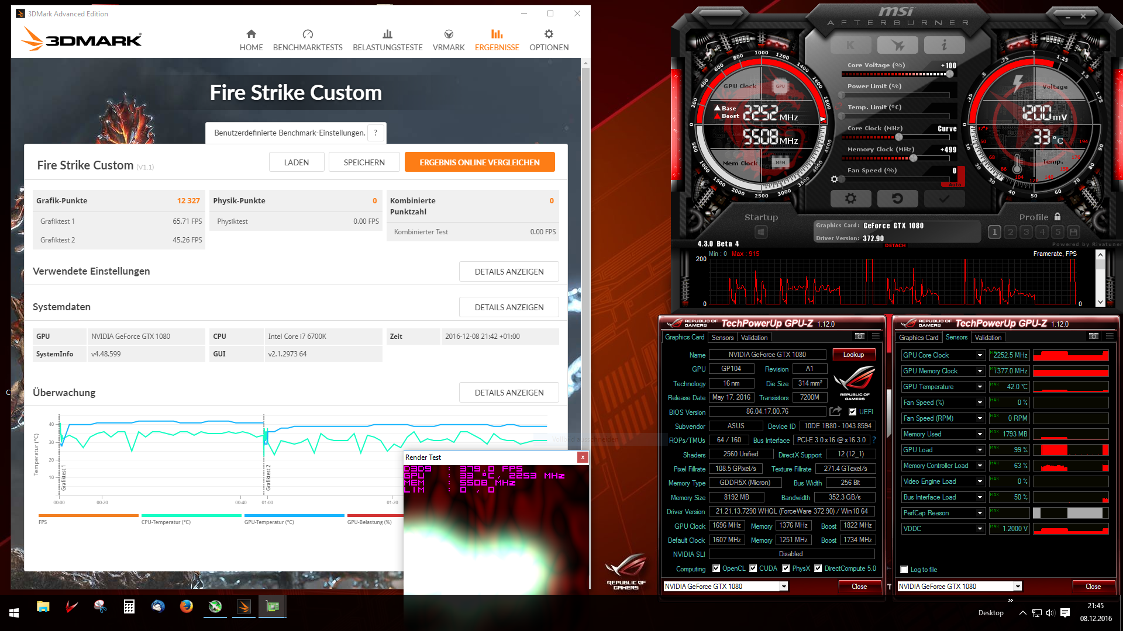
Task: Show details for Verwendete Einstellungen
Action: 509,272
